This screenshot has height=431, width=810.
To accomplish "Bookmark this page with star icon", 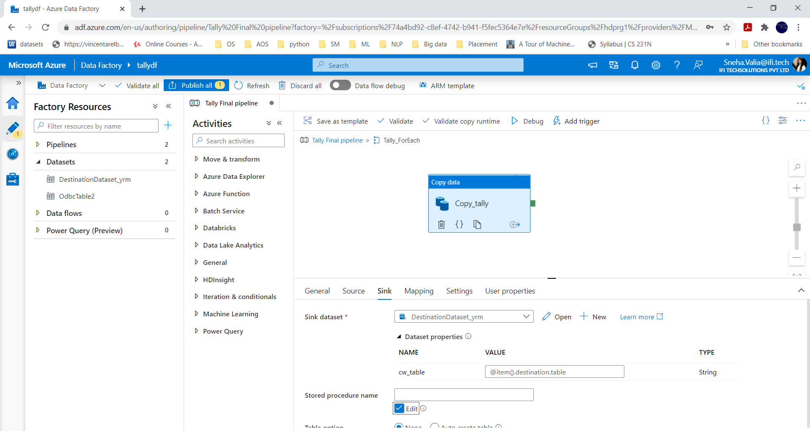I will [726, 27].
